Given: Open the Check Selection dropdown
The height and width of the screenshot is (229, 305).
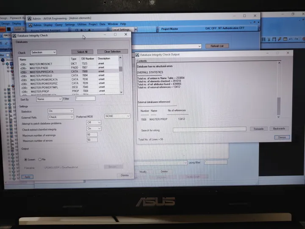Looking at the screenshot, I should (43, 52).
